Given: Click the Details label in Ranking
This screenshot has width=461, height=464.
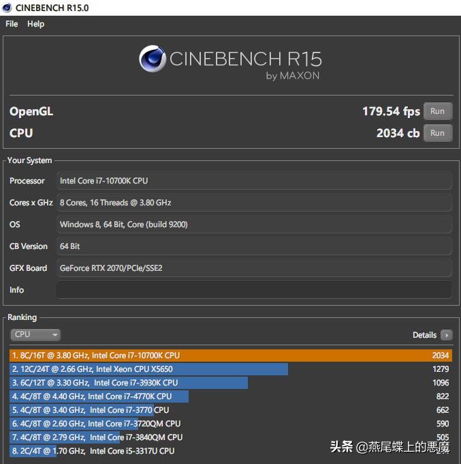Looking at the screenshot, I should click(x=424, y=335).
